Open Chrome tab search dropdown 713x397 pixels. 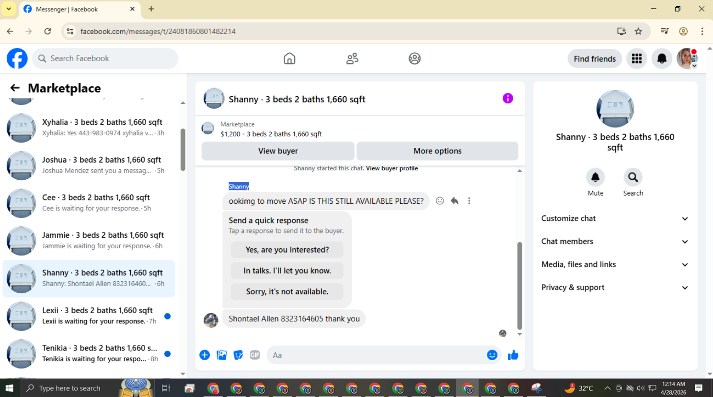point(9,9)
